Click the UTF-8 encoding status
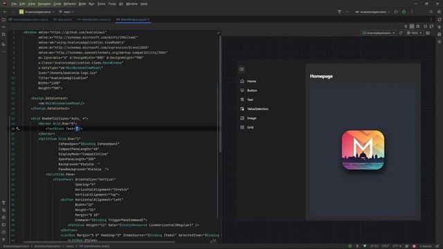The width and height of the screenshot is (443, 249). (x=397, y=246)
